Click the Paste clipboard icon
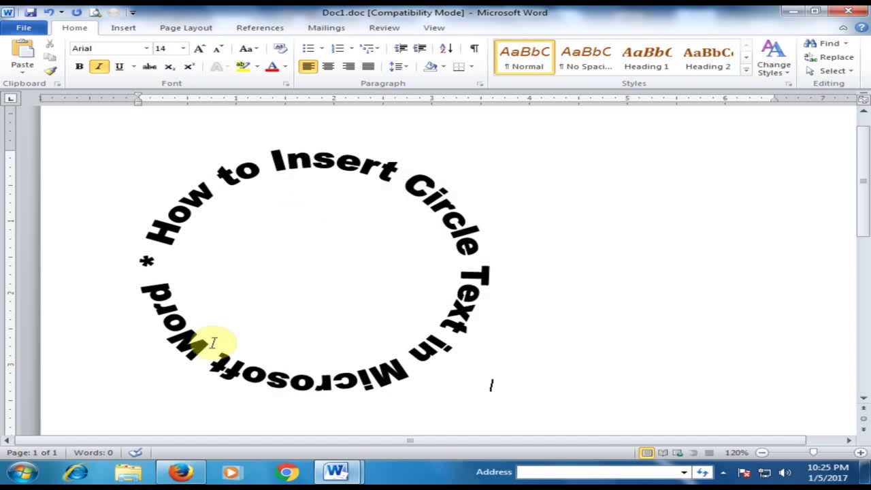The width and height of the screenshot is (871, 490). tap(22, 50)
